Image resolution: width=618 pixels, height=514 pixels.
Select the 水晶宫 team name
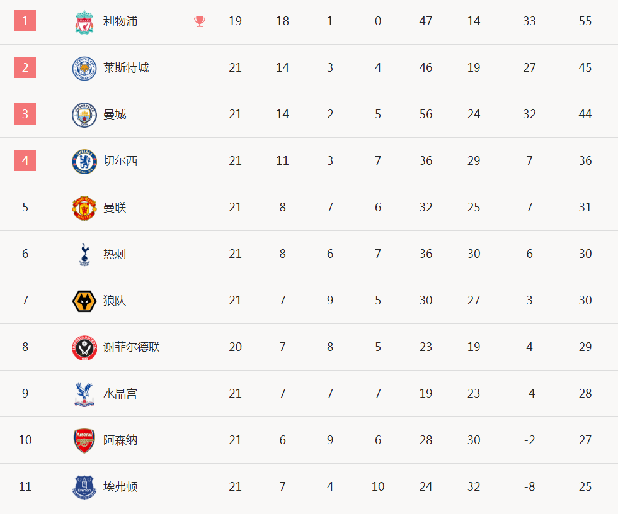click(120, 394)
